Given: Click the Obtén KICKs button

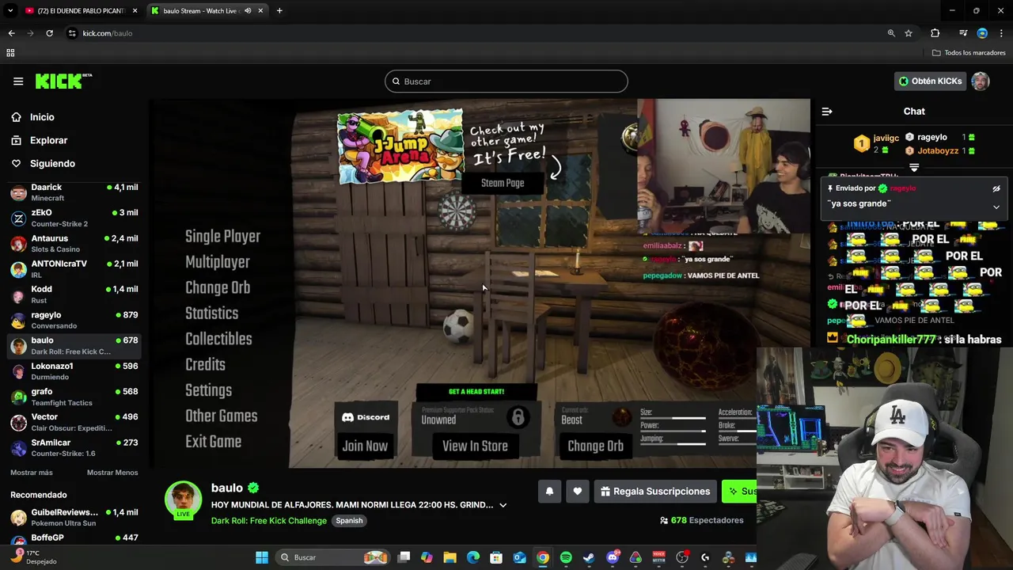Looking at the screenshot, I should point(930,81).
